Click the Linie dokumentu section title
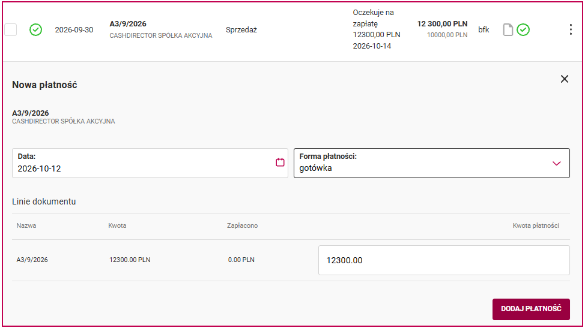 point(44,202)
